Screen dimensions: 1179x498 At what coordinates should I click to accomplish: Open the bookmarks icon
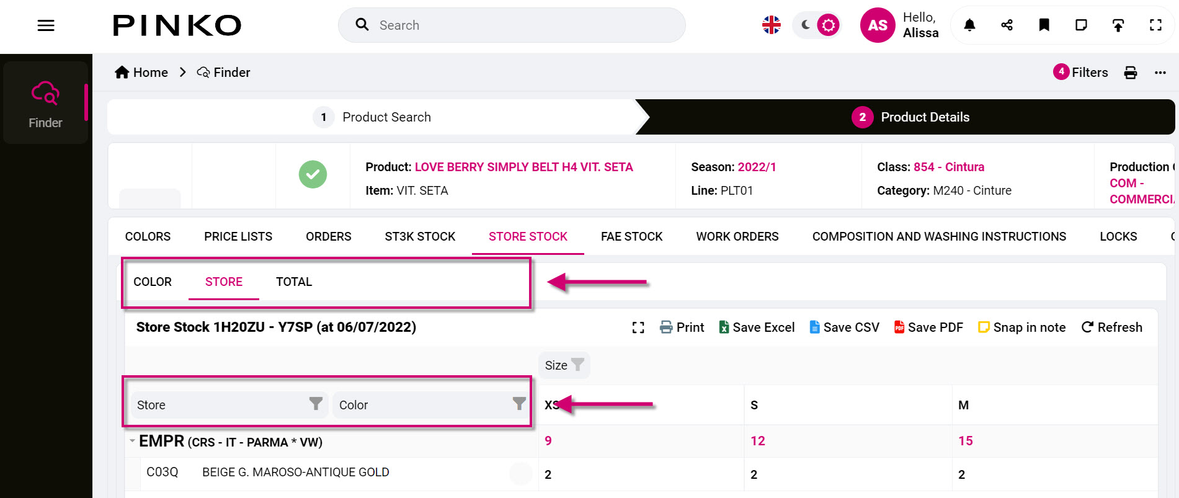tap(1044, 25)
